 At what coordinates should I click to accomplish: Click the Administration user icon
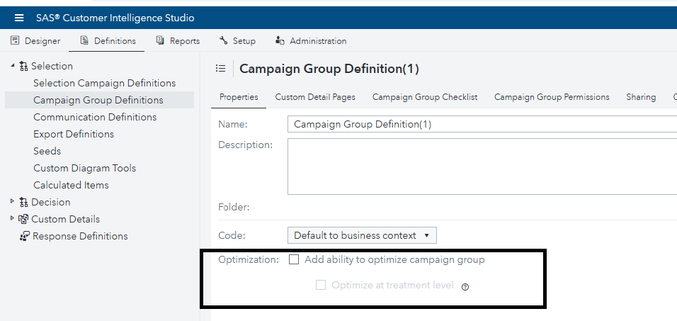280,40
